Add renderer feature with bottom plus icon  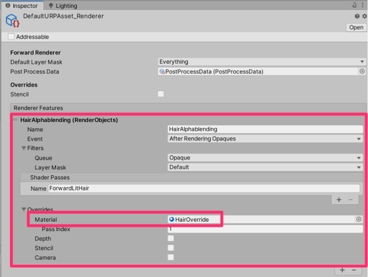[342, 270]
